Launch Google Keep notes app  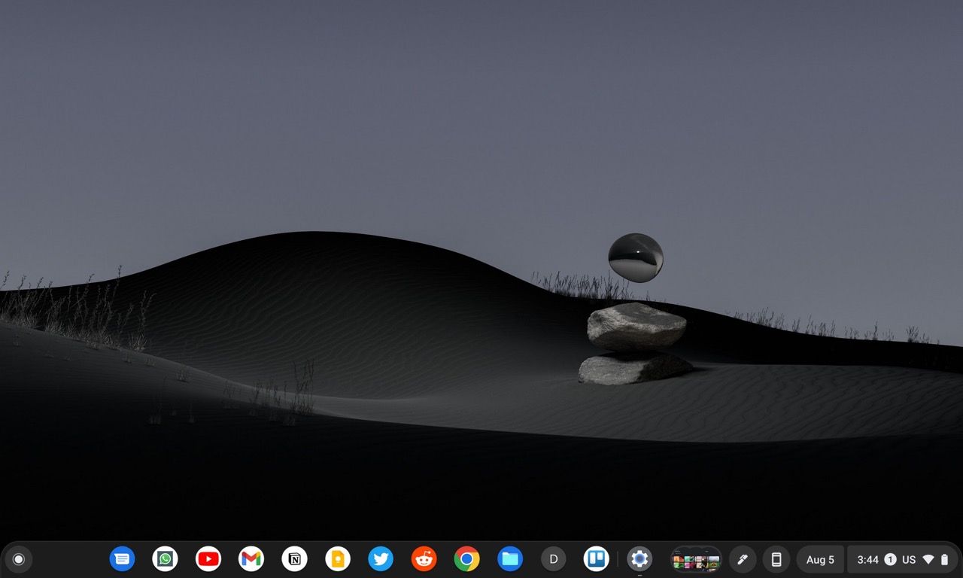(x=338, y=559)
